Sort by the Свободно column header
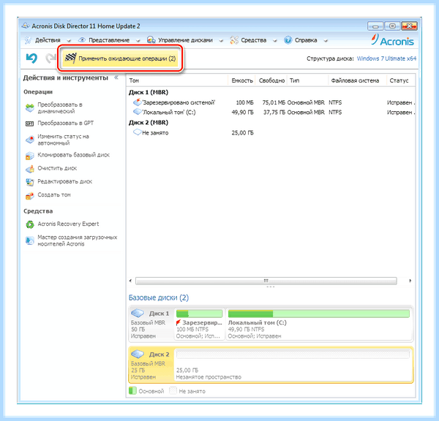This screenshot has width=439, height=421. click(x=271, y=80)
